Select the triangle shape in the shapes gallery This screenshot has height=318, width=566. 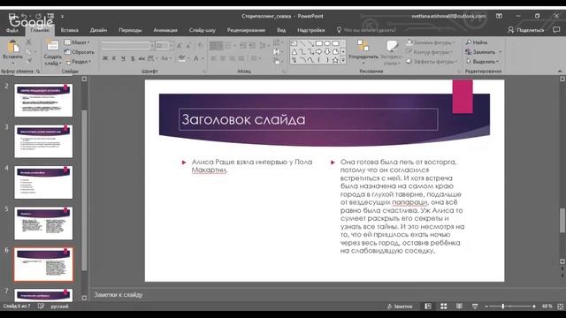(x=294, y=52)
